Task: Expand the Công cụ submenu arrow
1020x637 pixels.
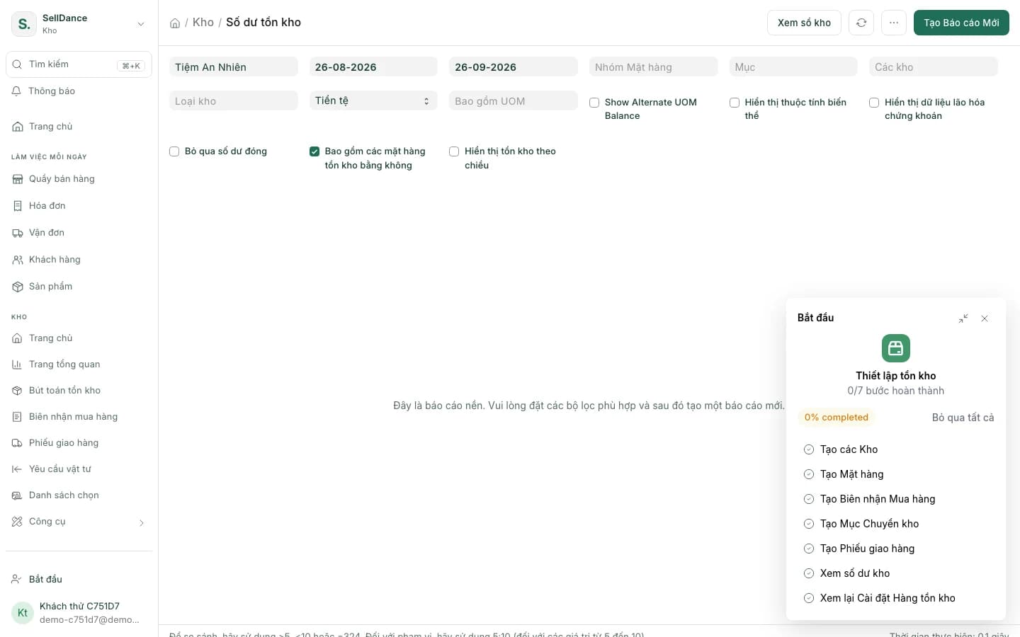Action: 142,523
